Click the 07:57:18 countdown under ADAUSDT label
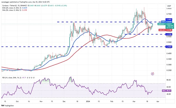Image resolution: width=176 pixels, height=108 pixels. click(x=170, y=28)
